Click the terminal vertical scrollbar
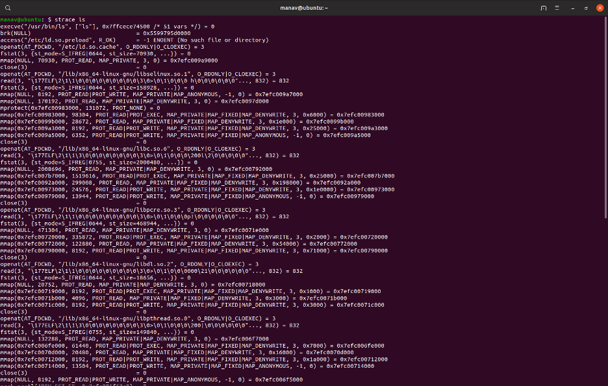 (x=605, y=195)
